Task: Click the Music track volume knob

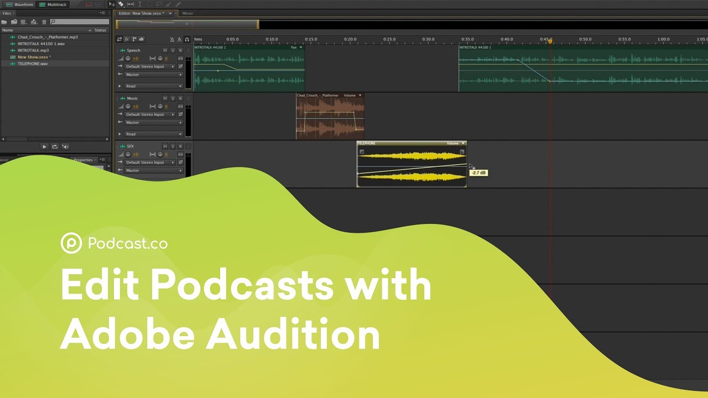Action: click(128, 107)
